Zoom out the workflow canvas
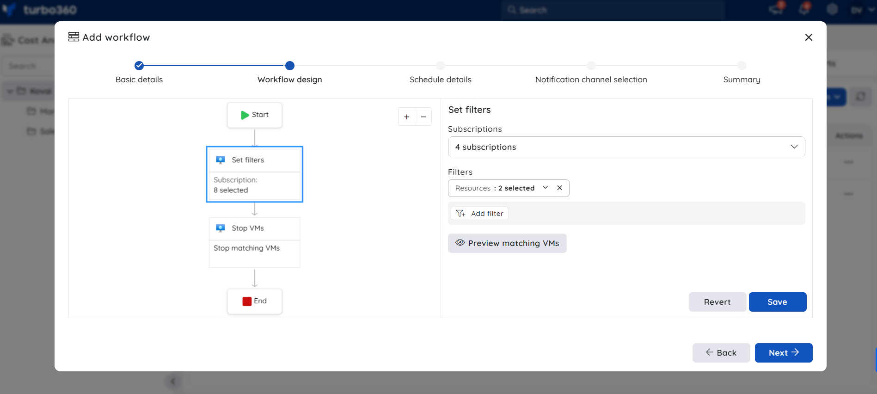The width and height of the screenshot is (877, 394). pyautogui.click(x=423, y=117)
